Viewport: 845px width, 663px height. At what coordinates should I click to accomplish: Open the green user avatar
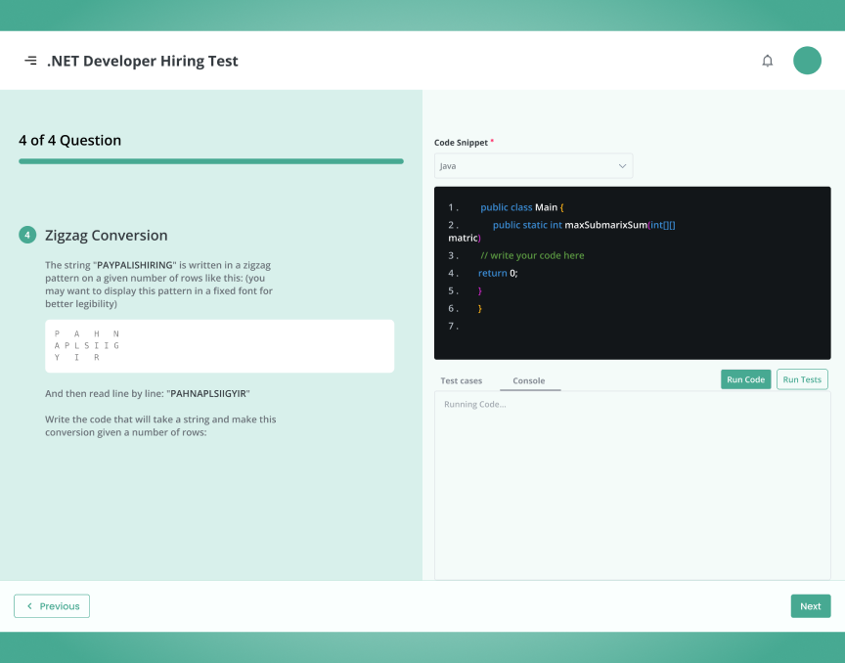point(807,61)
